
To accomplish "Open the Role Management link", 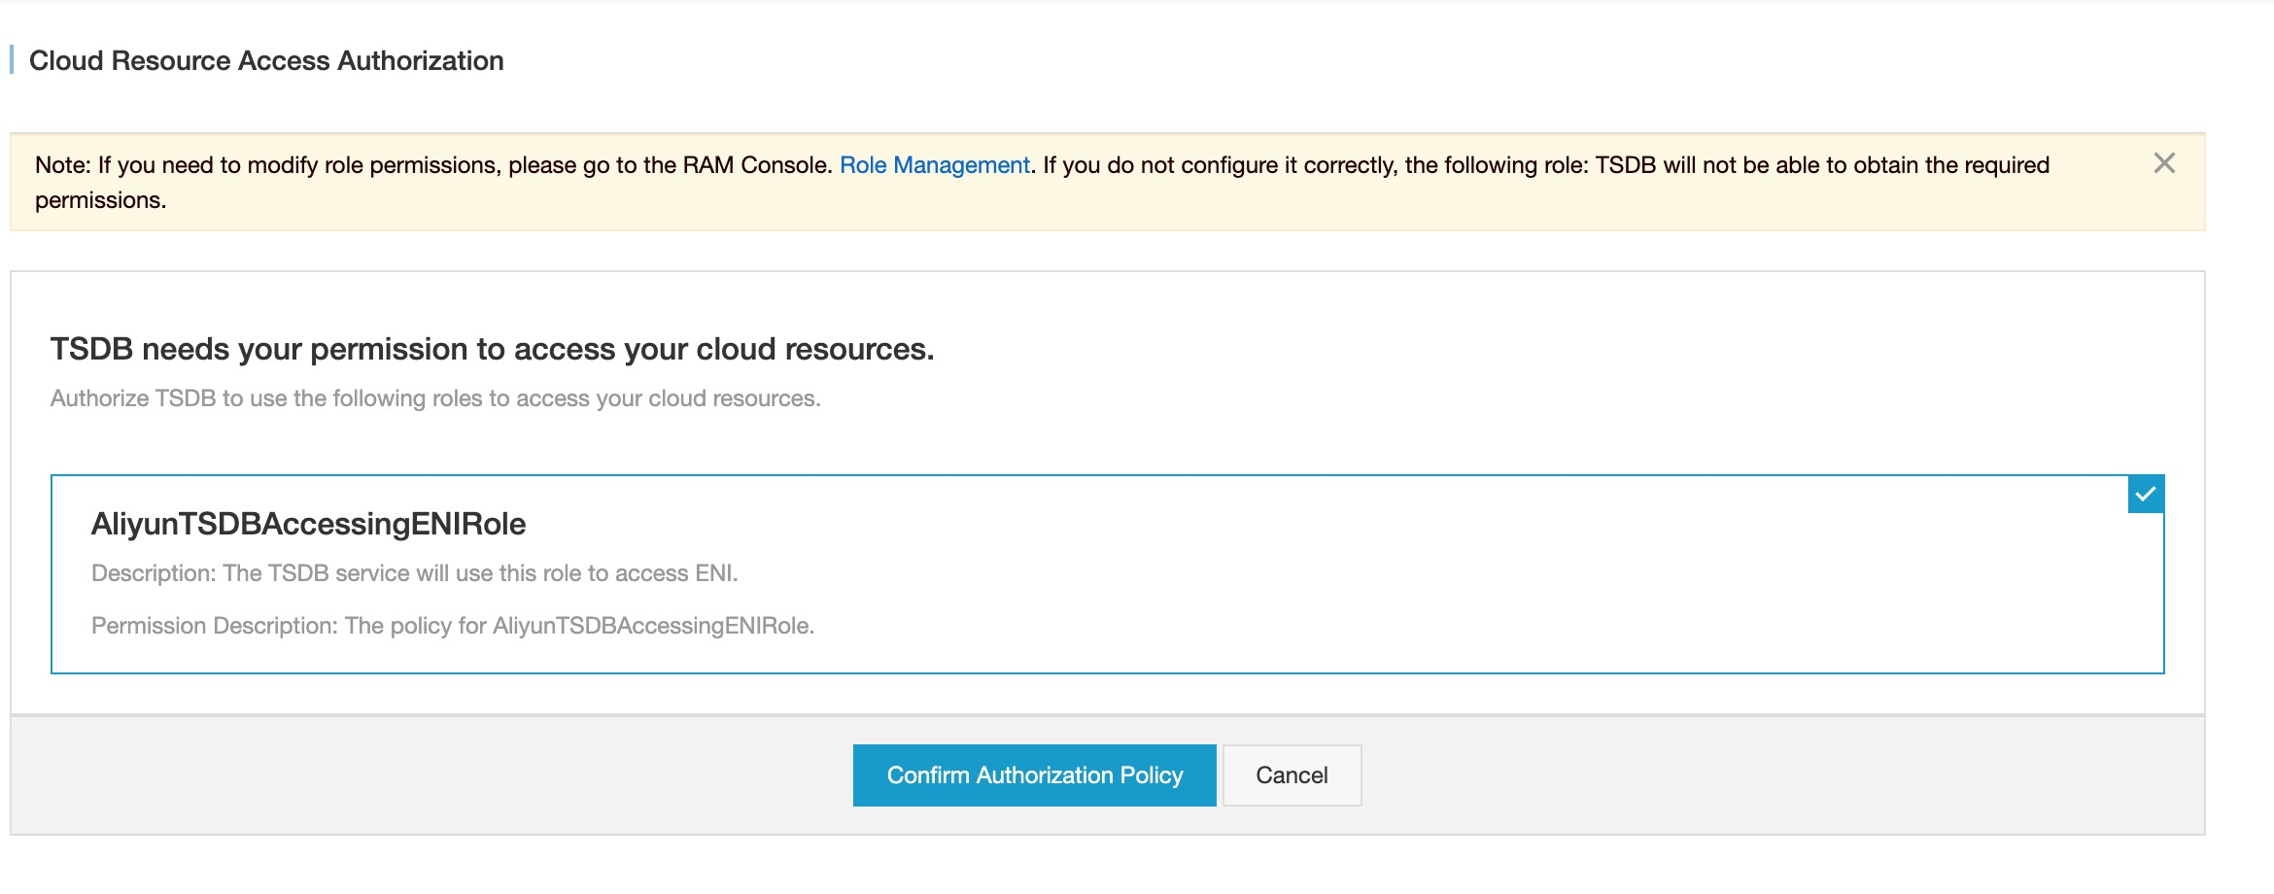I will [934, 165].
